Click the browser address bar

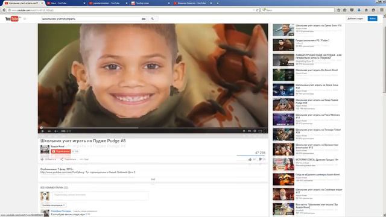(130, 10)
